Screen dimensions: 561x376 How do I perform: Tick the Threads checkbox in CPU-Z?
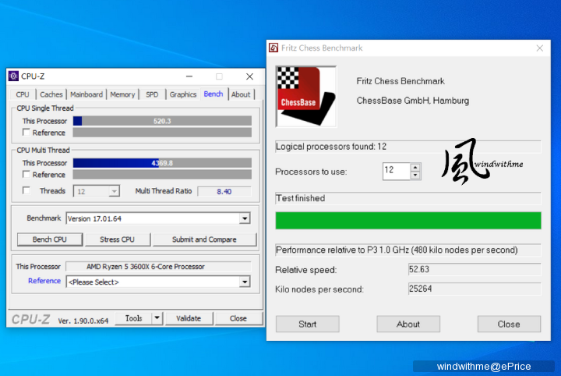point(26,190)
